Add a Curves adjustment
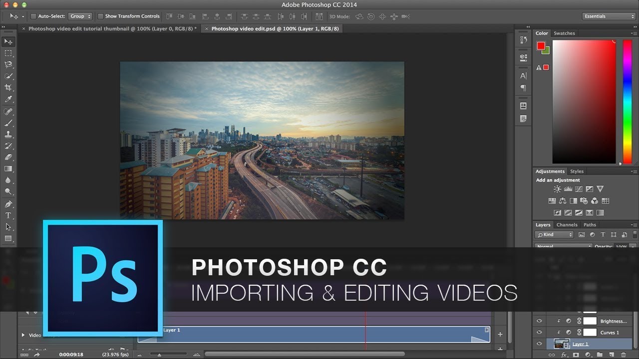The width and height of the screenshot is (639, 359). coord(579,189)
